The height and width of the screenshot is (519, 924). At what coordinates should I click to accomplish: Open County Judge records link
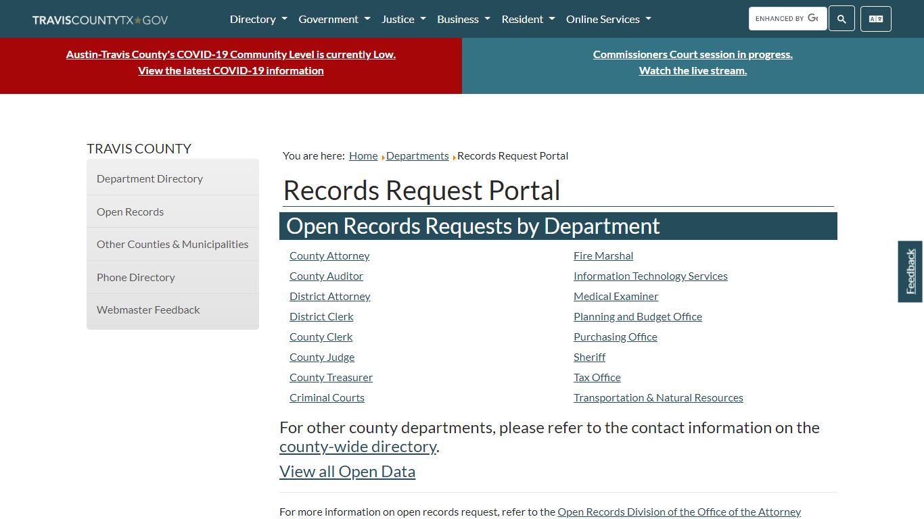pyautogui.click(x=322, y=357)
